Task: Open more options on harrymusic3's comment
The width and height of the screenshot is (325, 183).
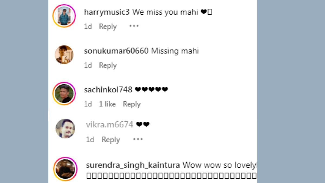Action: click(x=134, y=26)
